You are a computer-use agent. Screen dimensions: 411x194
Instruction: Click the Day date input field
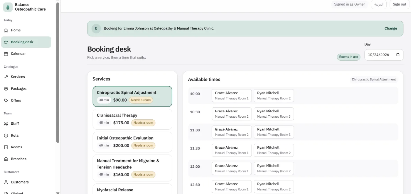tap(384, 55)
